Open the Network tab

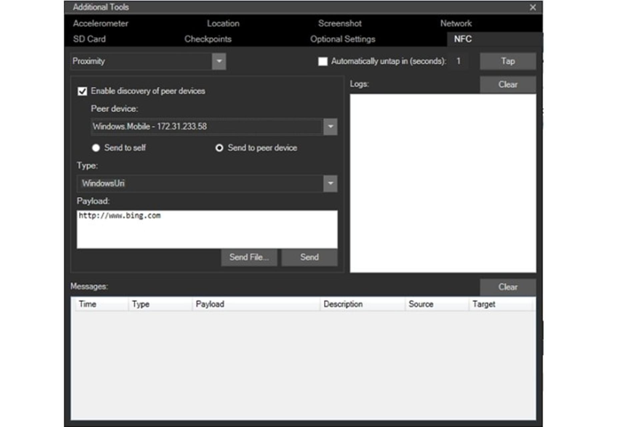[x=456, y=23]
